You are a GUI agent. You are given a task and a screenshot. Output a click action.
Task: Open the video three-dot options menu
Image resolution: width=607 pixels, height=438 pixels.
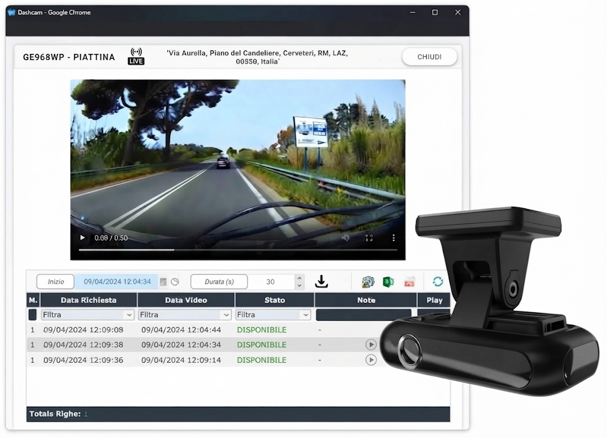(394, 238)
